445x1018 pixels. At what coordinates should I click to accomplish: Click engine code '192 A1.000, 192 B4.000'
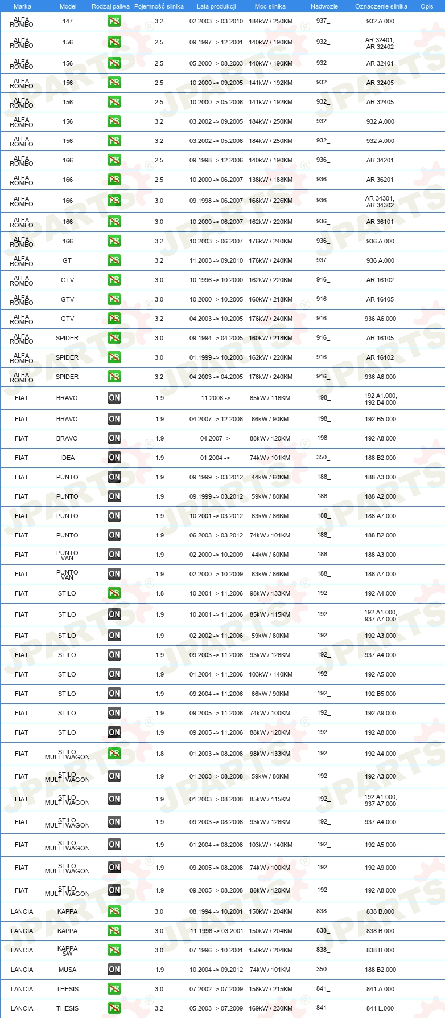pos(381,399)
